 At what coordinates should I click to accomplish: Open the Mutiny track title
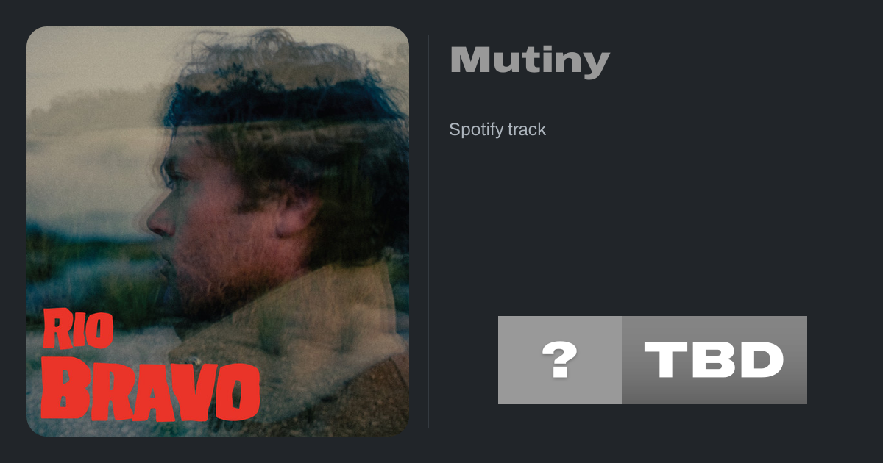(x=530, y=61)
